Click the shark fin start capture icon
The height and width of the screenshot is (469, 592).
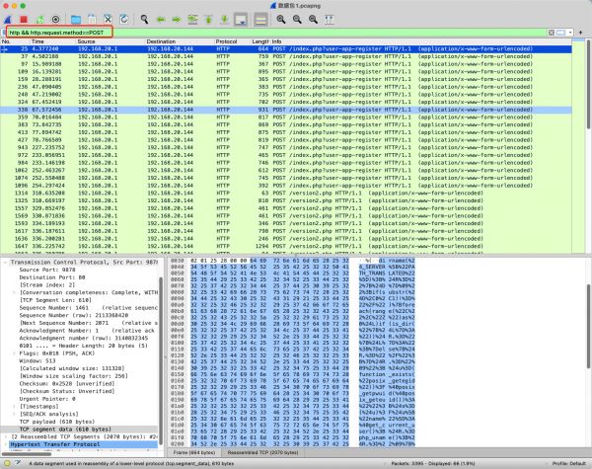[8, 20]
